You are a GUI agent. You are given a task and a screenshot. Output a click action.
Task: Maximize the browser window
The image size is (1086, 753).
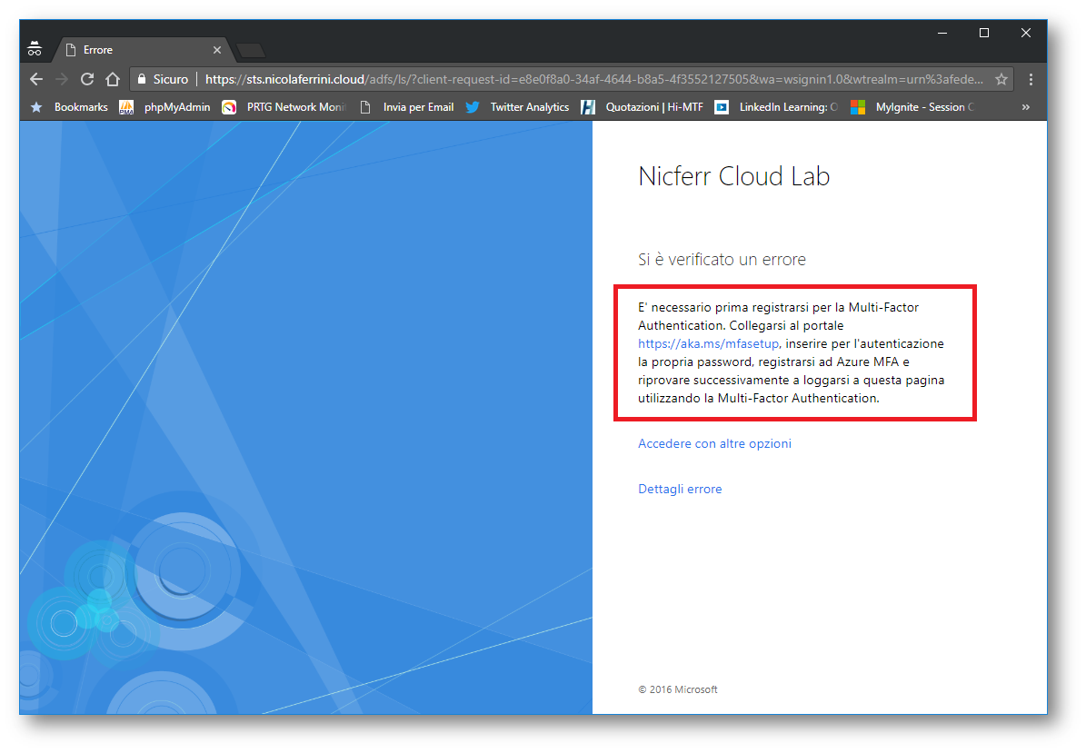point(983,33)
